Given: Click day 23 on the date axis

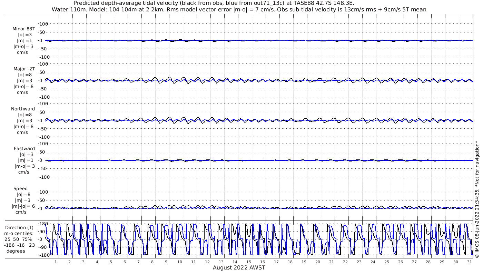Looking at the screenshot, I should pyautogui.click(x=359, y=262).
